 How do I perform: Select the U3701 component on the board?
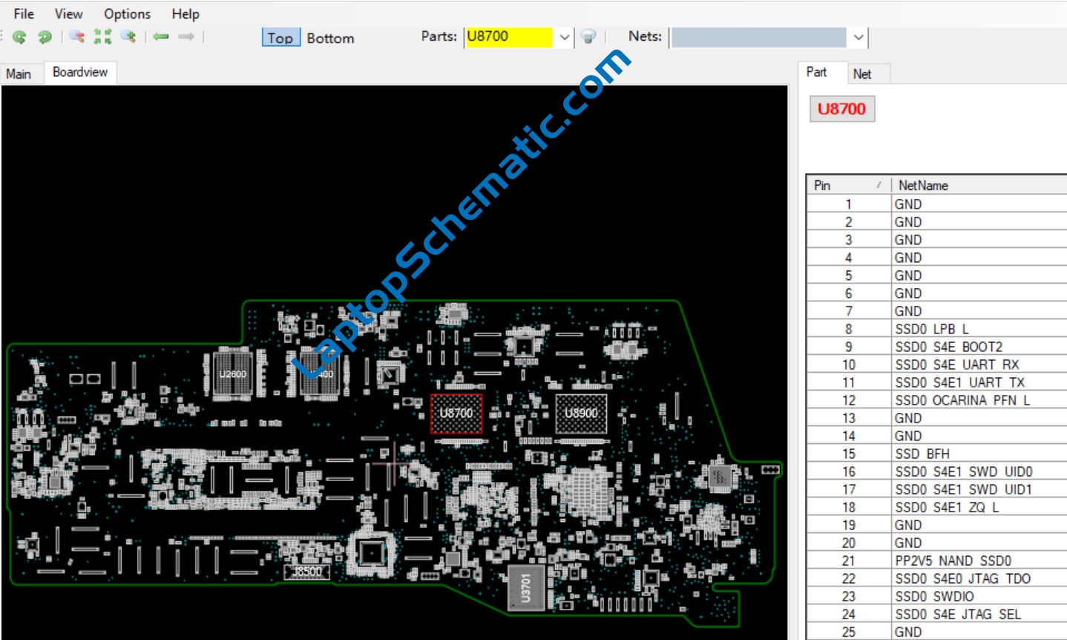tap(526, 588)
